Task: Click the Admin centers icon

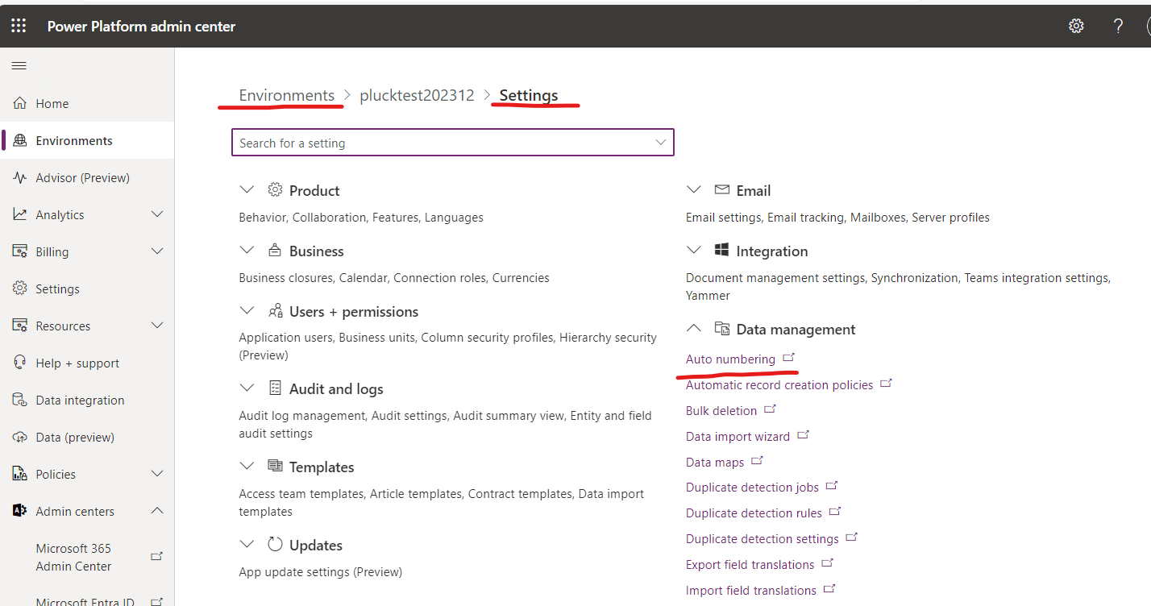Action: pos(20,511)
